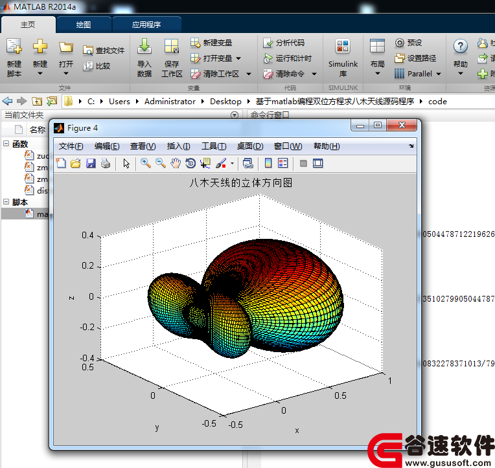Open the 插入(I) menu in Figure 4
The image size is (495, 468).
point(178,146)
